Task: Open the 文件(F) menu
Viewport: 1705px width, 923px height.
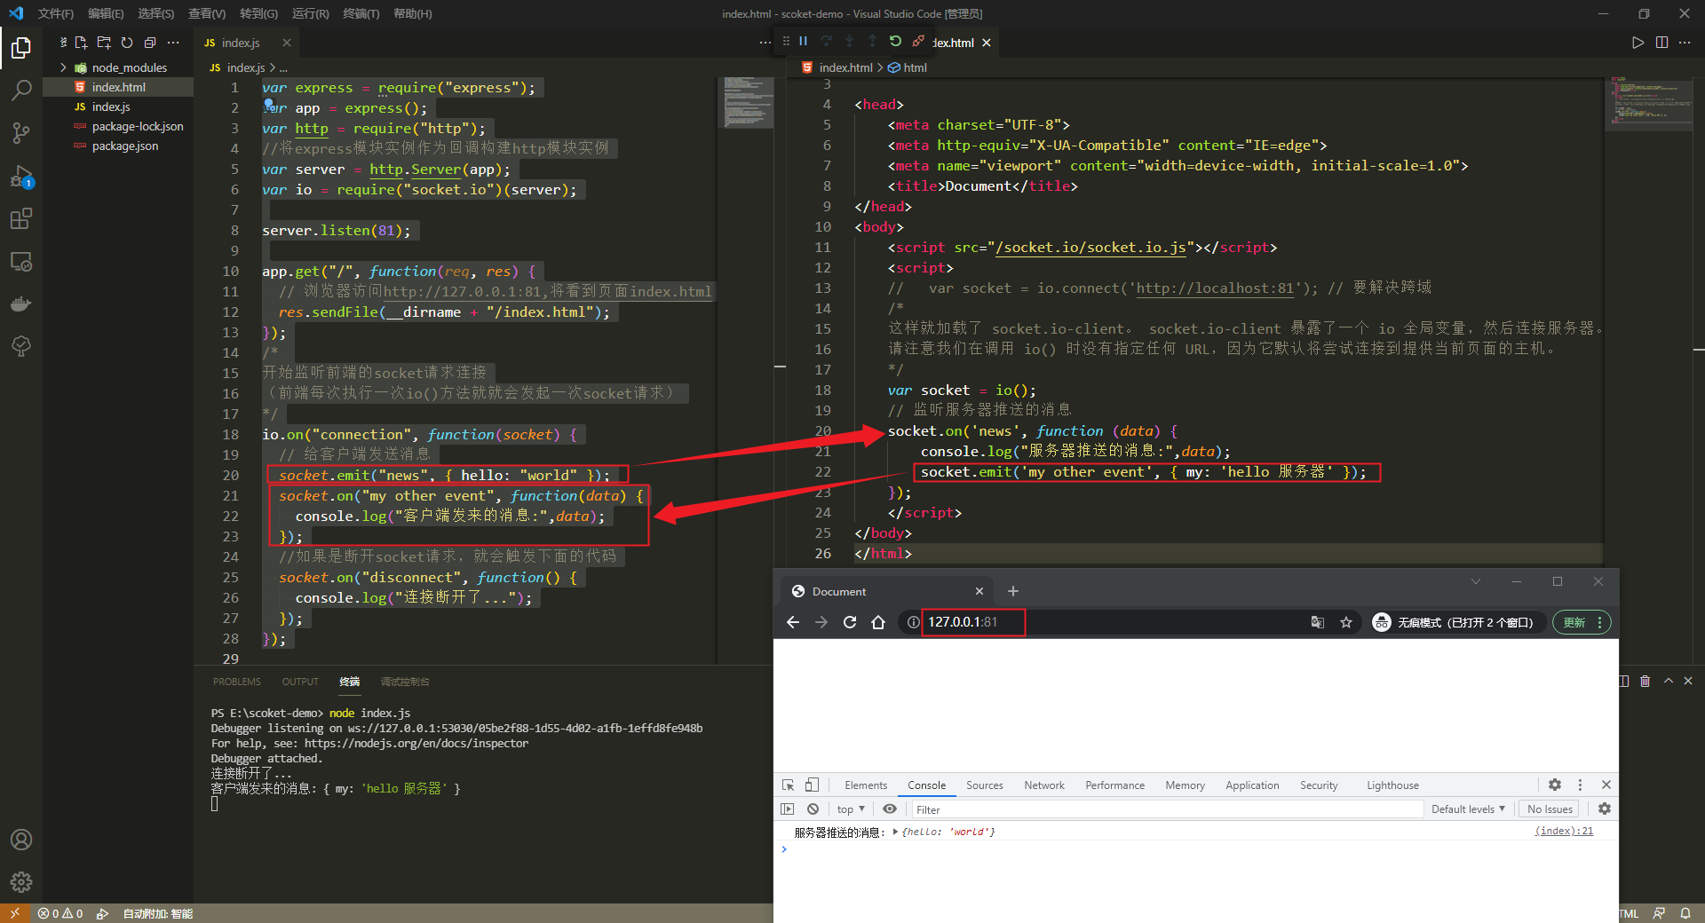Action: click(x=55, y=13)
